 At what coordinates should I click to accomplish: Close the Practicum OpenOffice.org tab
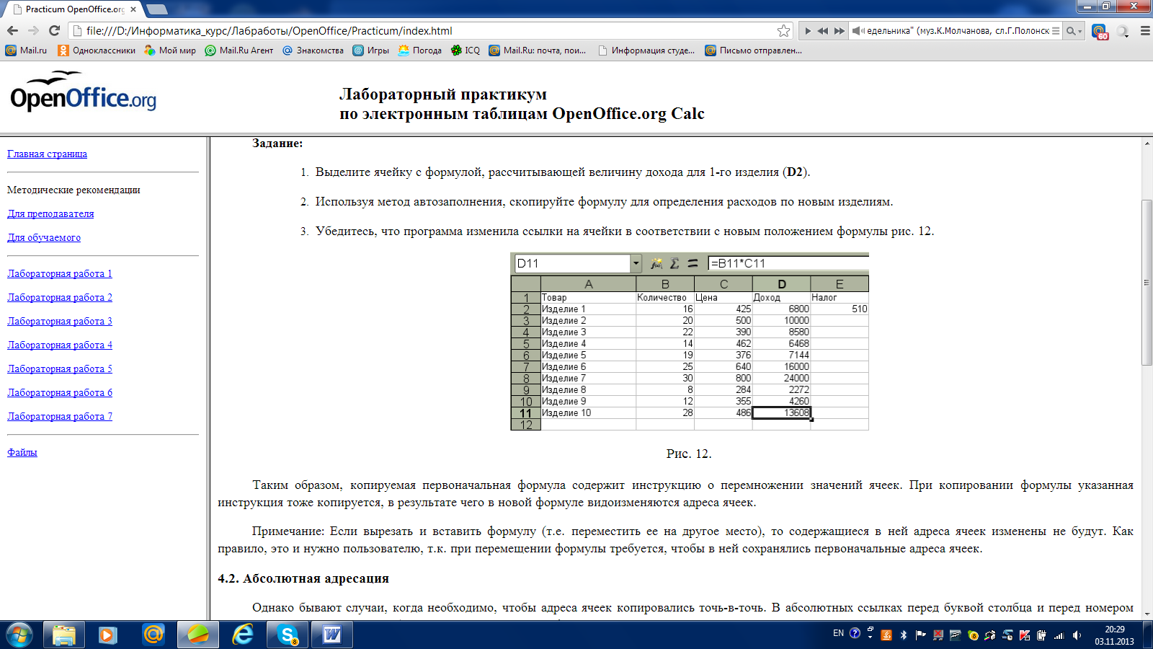tap(133, 9)
